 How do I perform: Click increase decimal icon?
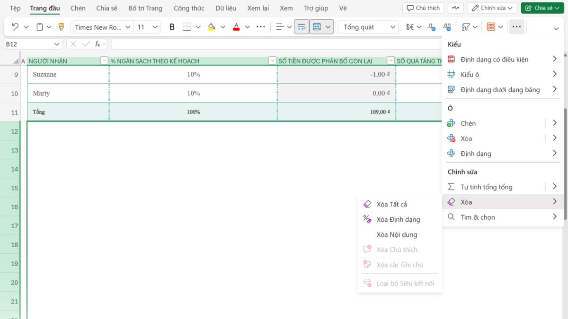point(431,27)
